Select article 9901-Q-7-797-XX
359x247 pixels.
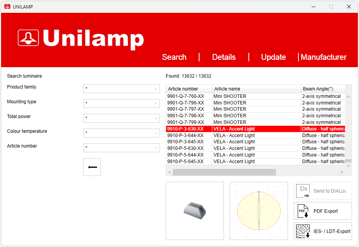[x=255, y=109]
